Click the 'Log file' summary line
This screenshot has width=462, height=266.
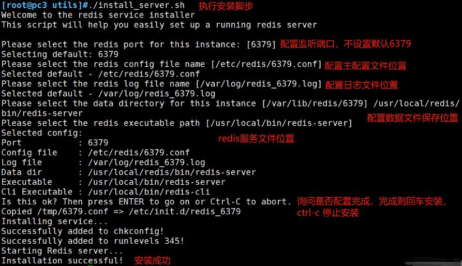103,162
